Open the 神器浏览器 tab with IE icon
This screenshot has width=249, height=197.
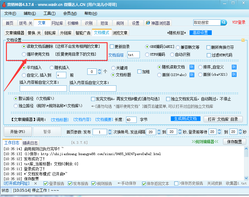pos(158,23)
